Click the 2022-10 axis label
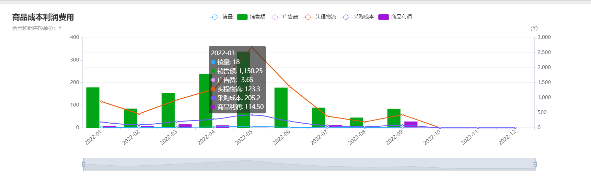This screenshot has width=591, height=181. coord(432,138)
